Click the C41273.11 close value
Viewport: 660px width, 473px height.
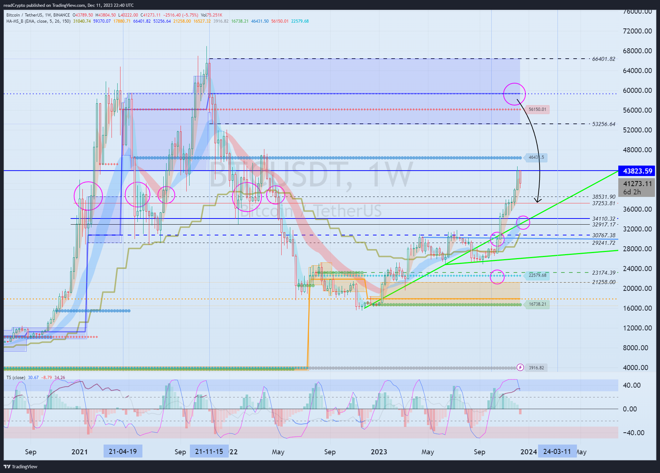tap(151, 15)
